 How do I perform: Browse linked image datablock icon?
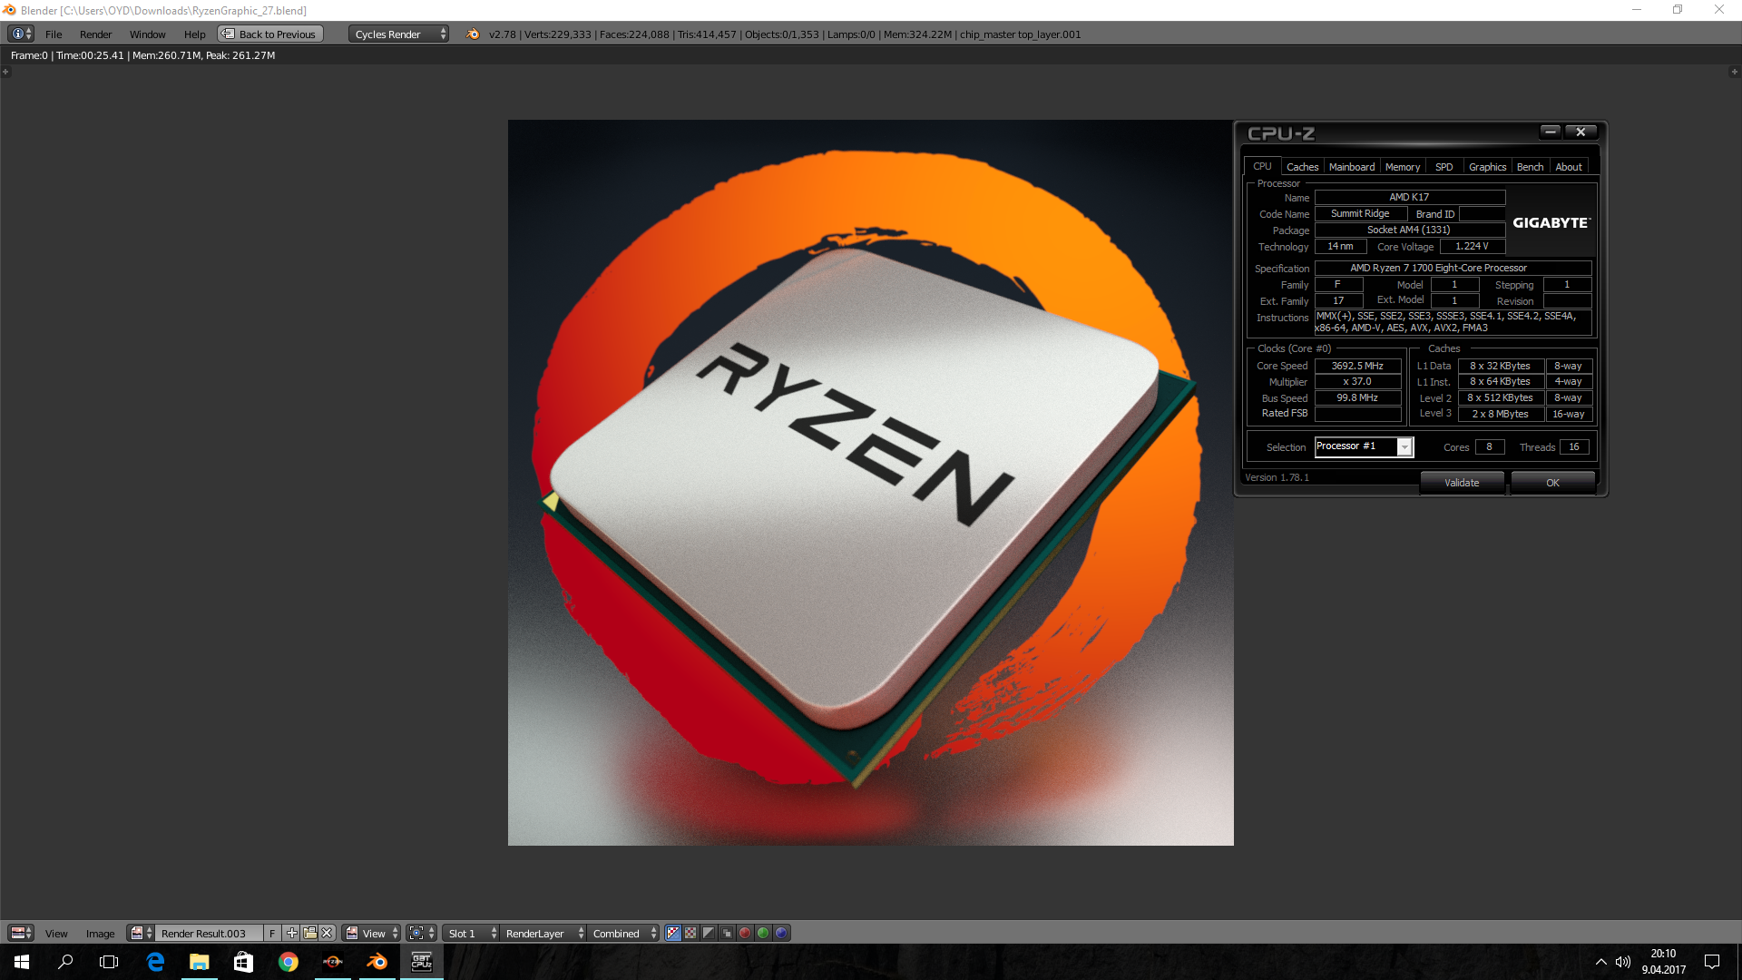pyautogui.click(x=141, y=933)
